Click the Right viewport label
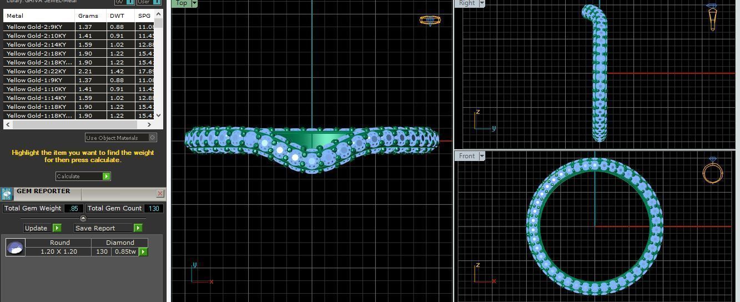The image size is (740, 302). point(467,3)
